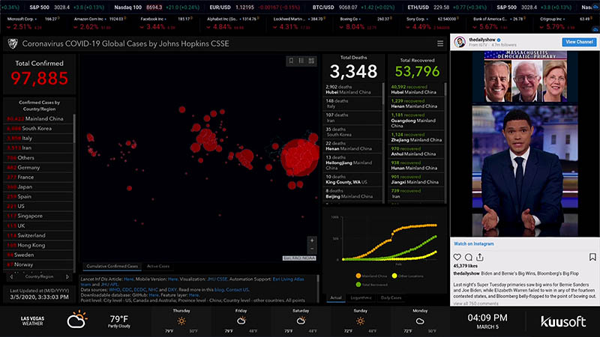Image resolution: width=600 pixels, height=337 pixels.
Task: Select Italy 148 deaths entry
Action: pyautogui.click(x=352, y=103)
